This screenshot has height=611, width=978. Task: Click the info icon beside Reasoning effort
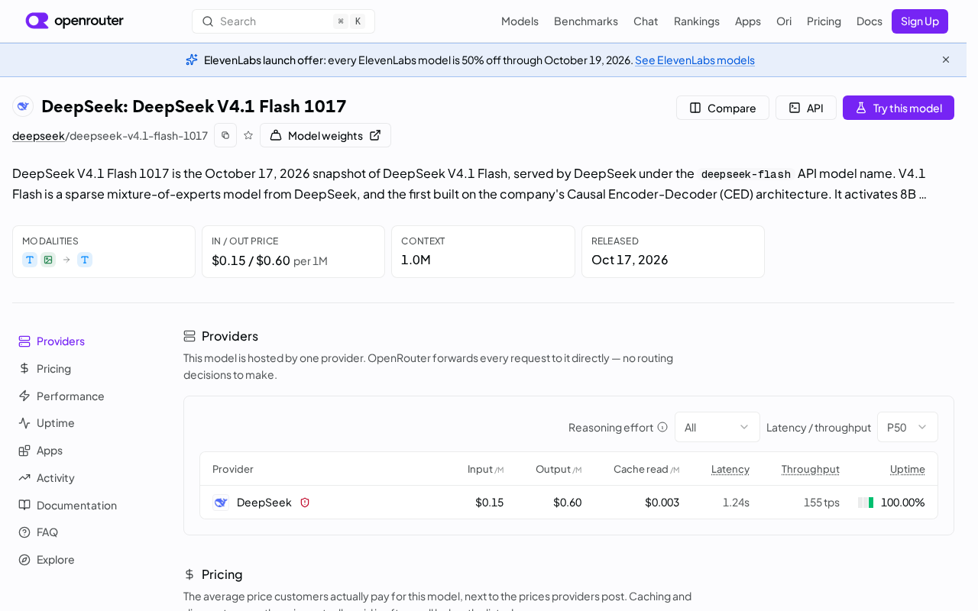(x=662, y=427)
